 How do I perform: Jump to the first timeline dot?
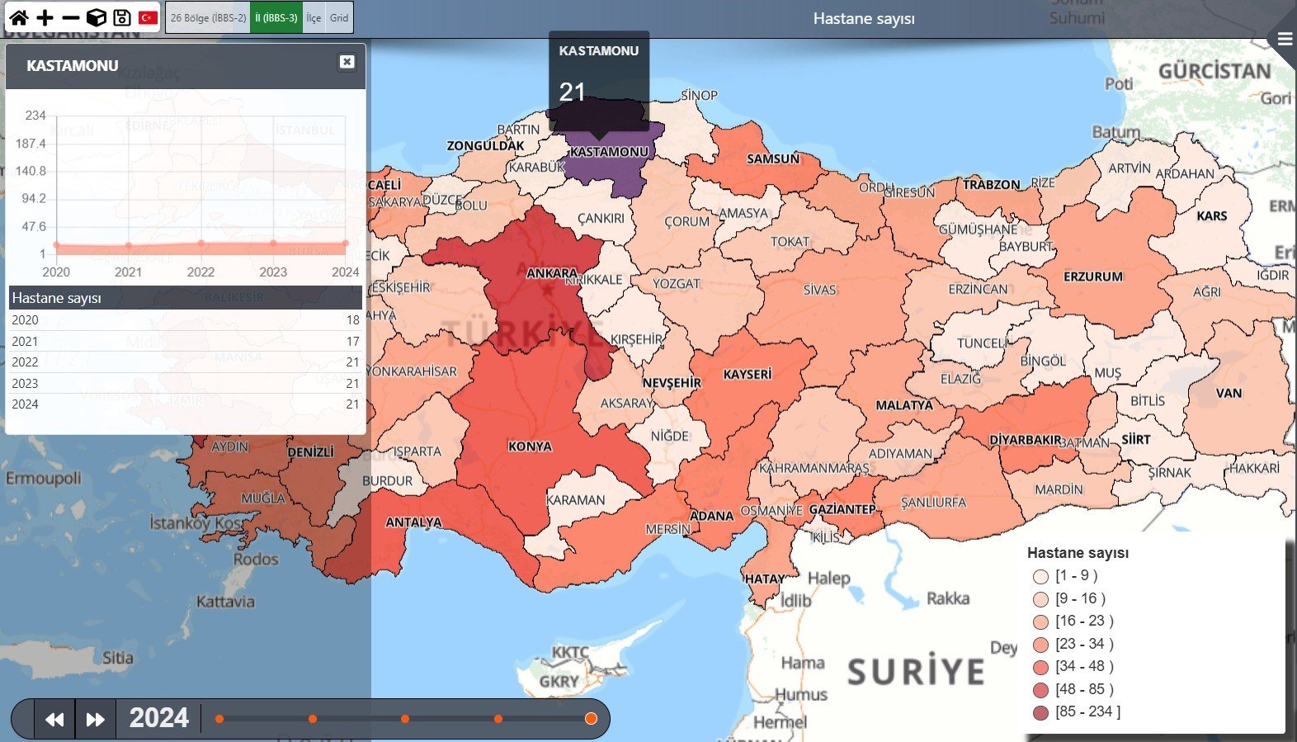pyautogui.click(x=219, y=719)
